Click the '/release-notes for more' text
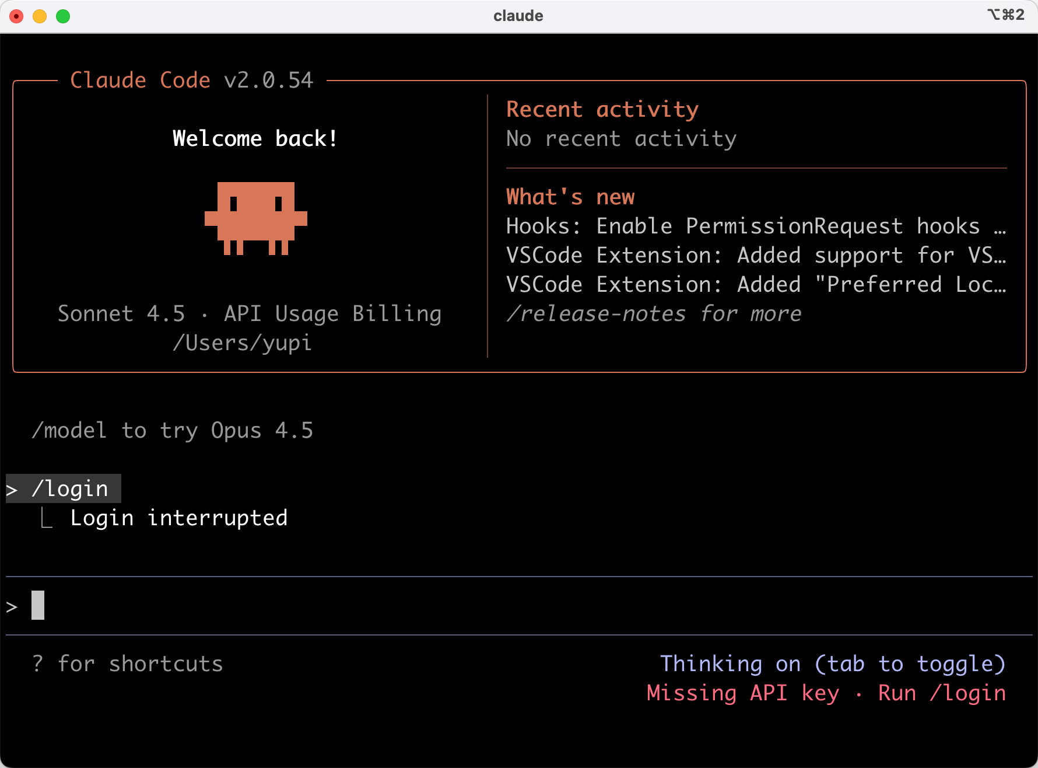The height and width of the screenshot is (768, 1038). (654, 314)
